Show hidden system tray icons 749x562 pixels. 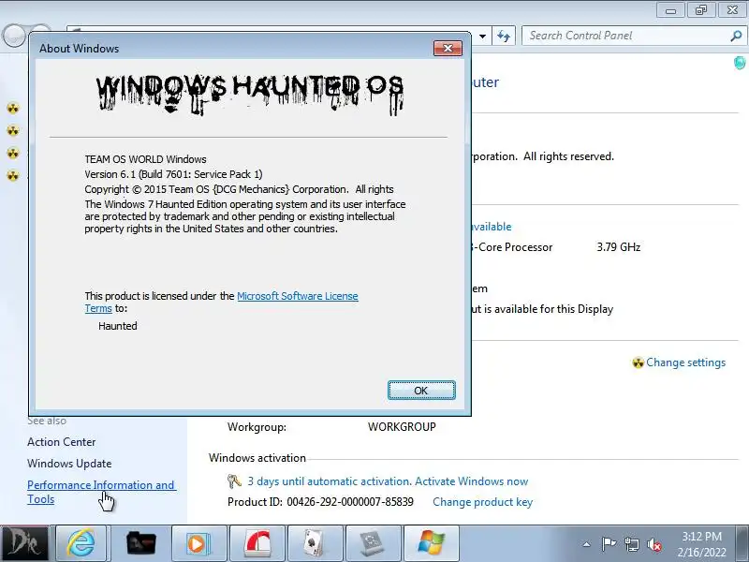[587, 544]
